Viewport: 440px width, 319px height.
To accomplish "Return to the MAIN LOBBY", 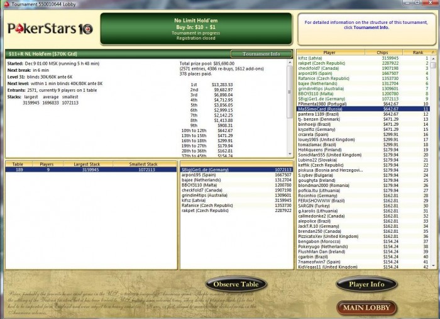I will (366, 308).
